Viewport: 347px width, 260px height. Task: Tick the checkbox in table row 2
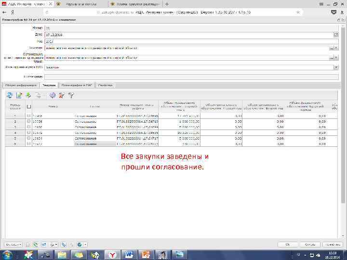coord(28,121)
